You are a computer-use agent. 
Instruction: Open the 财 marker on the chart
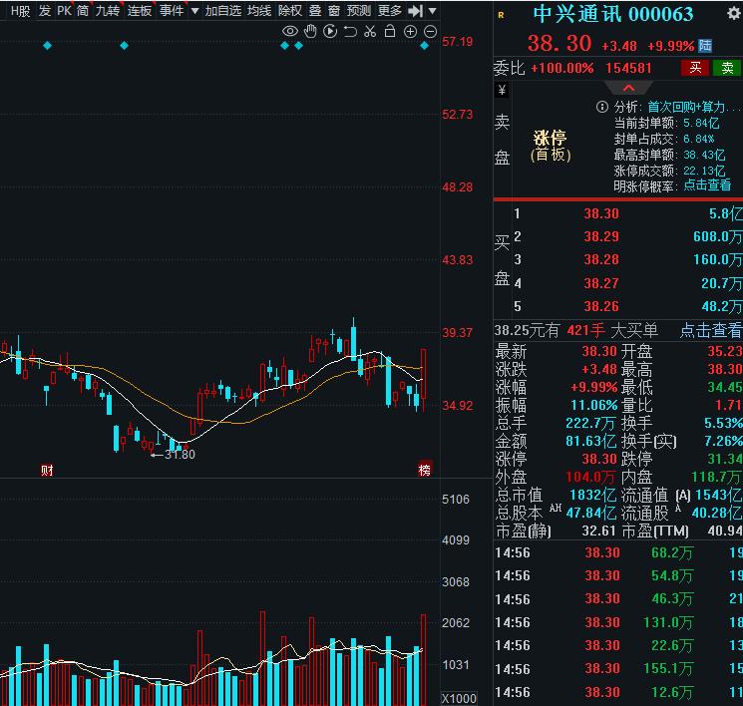pyautogui.click(x=47, y=471)
